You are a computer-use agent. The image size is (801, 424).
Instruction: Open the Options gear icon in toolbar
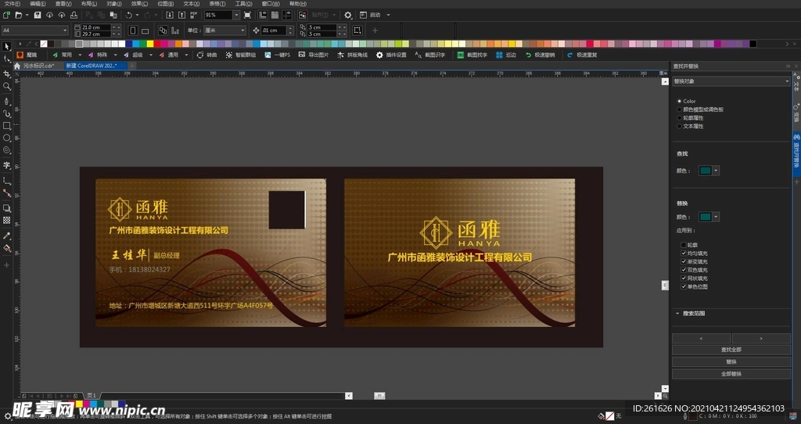pos(348,15)
